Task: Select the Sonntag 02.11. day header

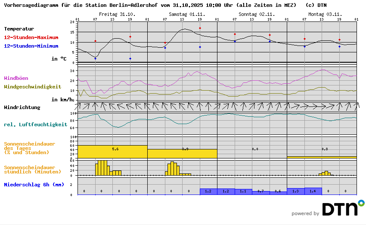Action: (256, 14)
